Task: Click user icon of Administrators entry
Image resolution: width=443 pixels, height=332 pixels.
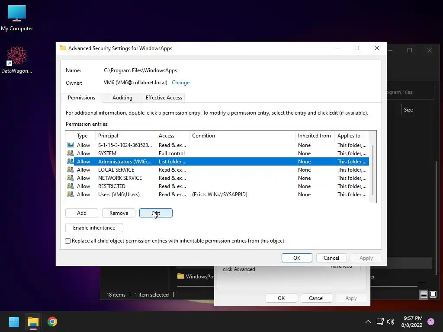Action: (71, 161)
